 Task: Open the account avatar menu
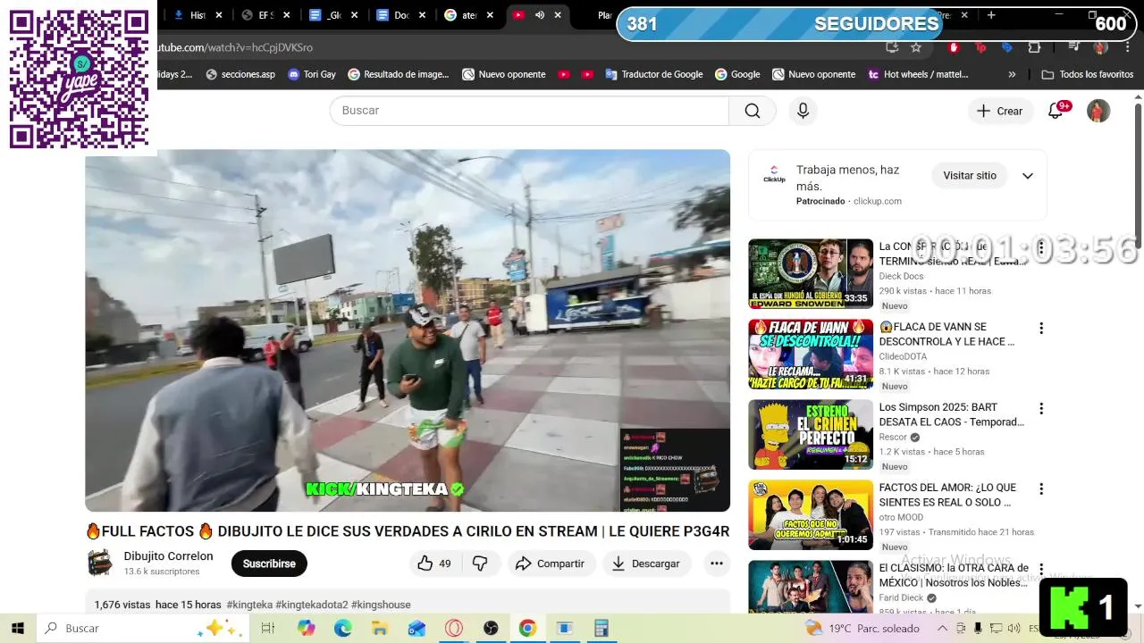point(1098,111)
